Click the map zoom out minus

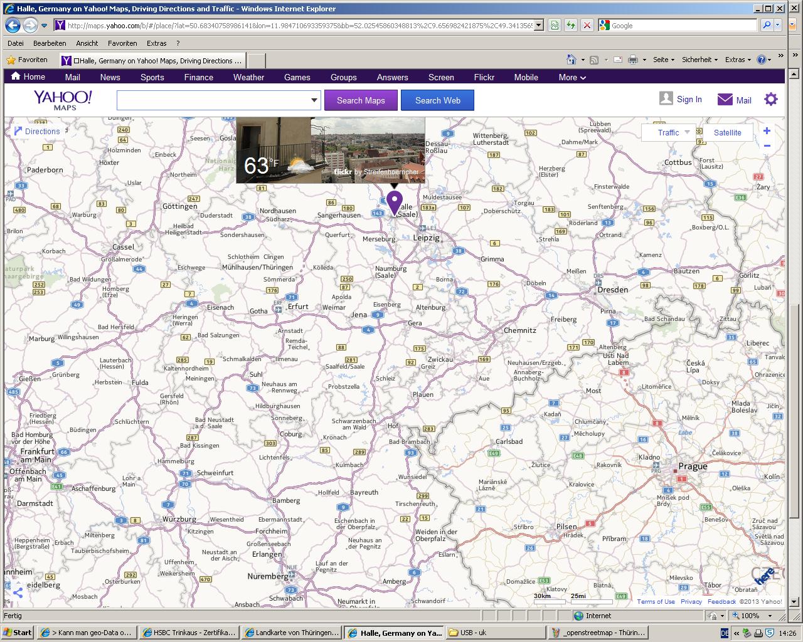[x=767, y=146]
